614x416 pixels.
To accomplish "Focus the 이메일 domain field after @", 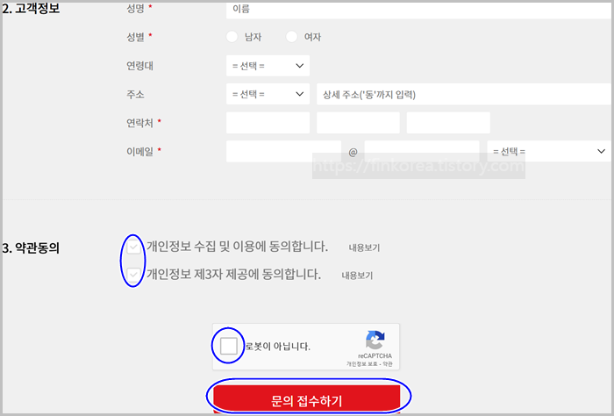I will pos(422,151).
